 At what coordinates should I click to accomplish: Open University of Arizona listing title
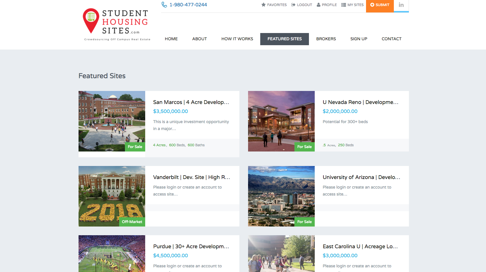pos(361,177)
